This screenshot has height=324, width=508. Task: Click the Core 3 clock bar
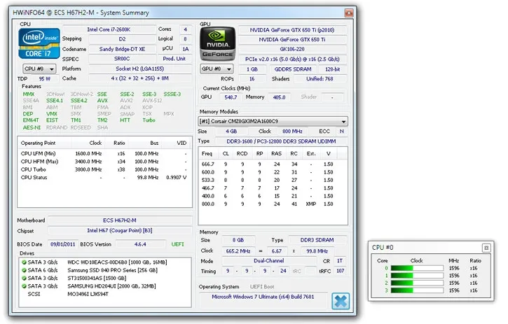pyautogui.click(x=416, y=290)
